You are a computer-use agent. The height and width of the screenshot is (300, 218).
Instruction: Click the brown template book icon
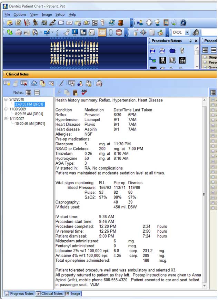[x=75, y=93]
